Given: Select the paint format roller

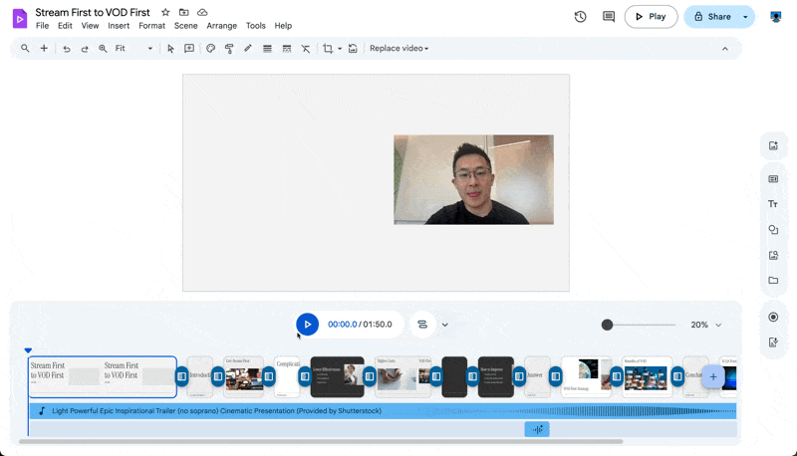Looking at the screenshot, I should click(x=229, y=48).
